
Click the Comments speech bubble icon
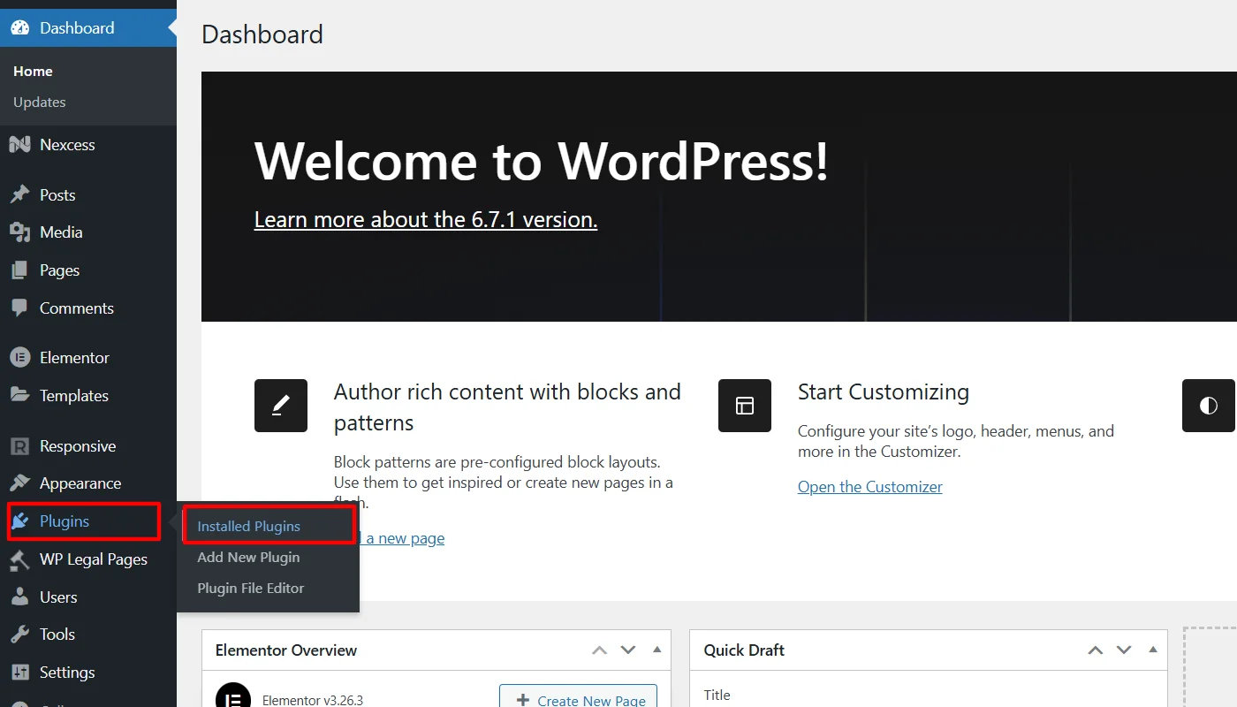coord(19,308)
